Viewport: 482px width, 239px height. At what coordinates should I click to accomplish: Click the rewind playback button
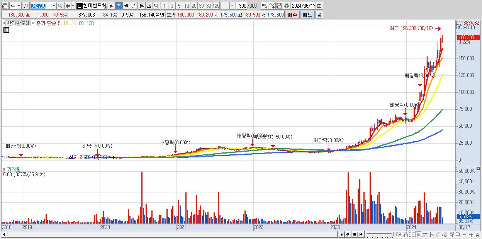[348, 234]
